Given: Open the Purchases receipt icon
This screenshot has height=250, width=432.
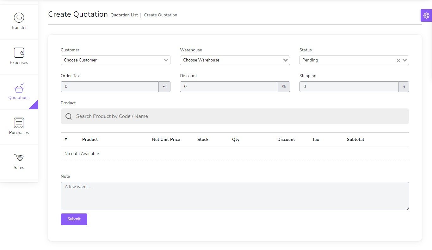Looking at the screenshot, I should (x=19, y=123).
